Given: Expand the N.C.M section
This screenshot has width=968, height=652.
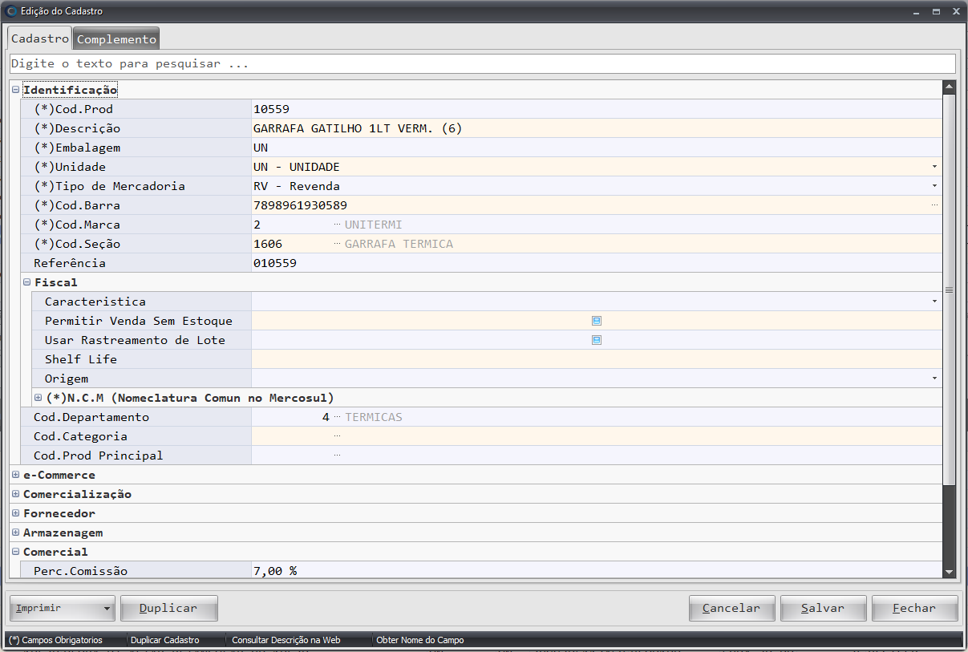Looking at the screenshot, I should [x=38, y=398].
